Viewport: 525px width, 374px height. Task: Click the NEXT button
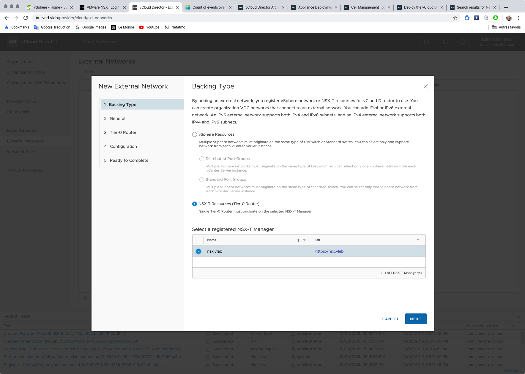point(416,319)
